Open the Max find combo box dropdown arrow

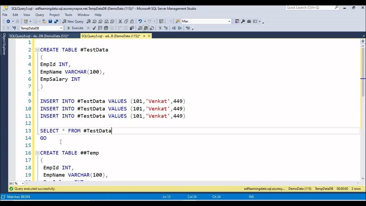(229, 21)
